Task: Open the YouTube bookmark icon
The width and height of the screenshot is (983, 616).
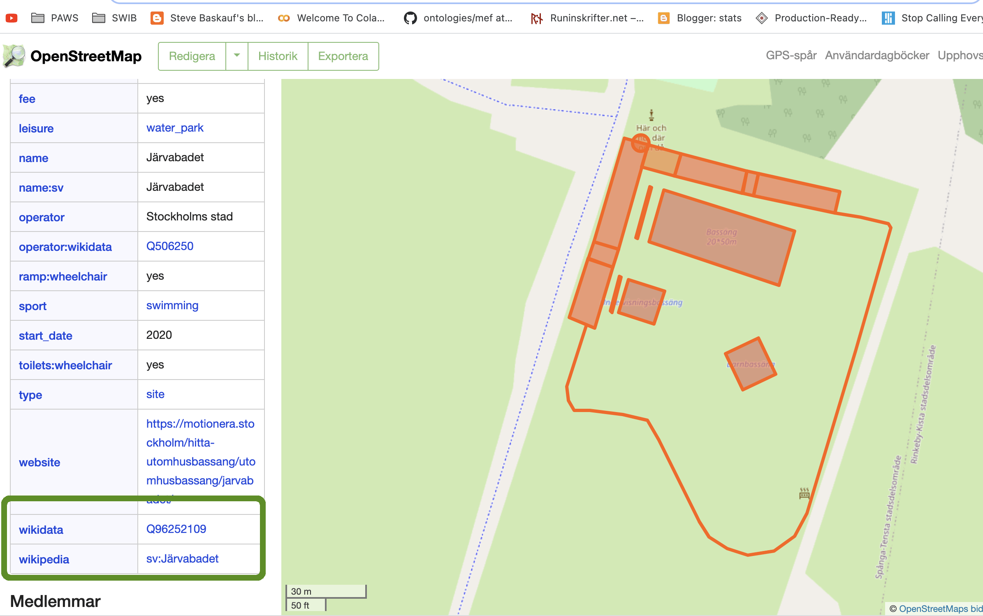Action: (x=12, y=18)
